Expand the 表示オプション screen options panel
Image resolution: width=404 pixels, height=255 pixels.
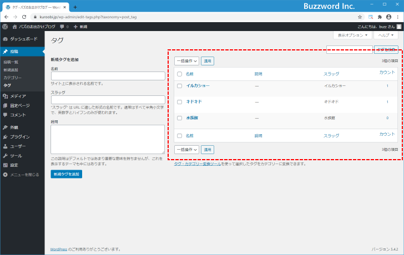(x=353, y=35)
